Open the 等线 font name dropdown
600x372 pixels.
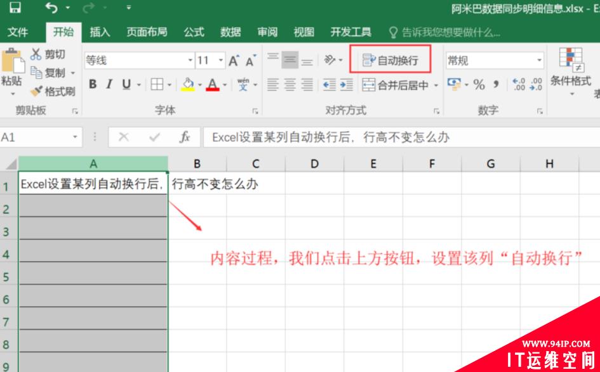click(190, 60)
